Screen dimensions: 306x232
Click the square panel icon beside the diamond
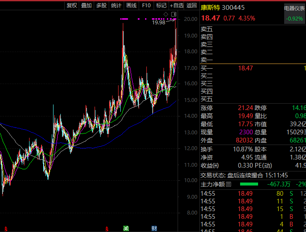(x=173, y=14)
